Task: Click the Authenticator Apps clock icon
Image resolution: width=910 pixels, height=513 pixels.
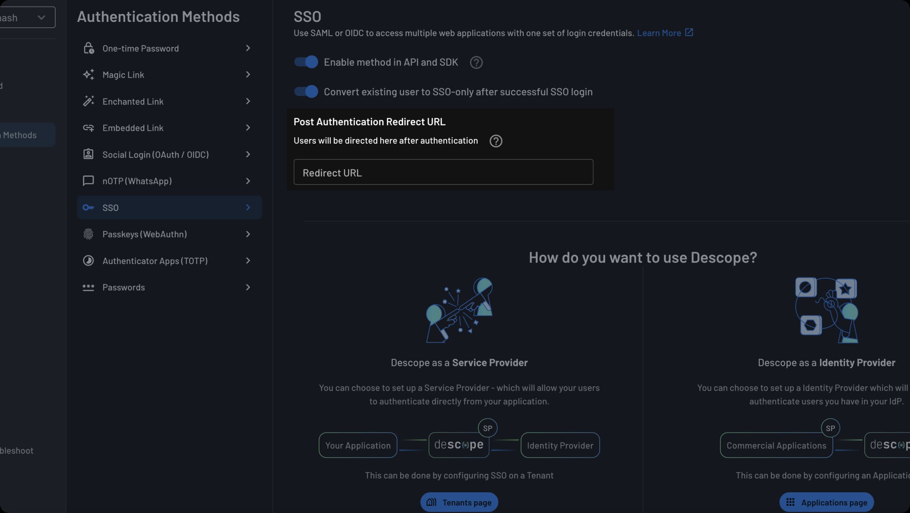Action: click(x=88, y=261)
